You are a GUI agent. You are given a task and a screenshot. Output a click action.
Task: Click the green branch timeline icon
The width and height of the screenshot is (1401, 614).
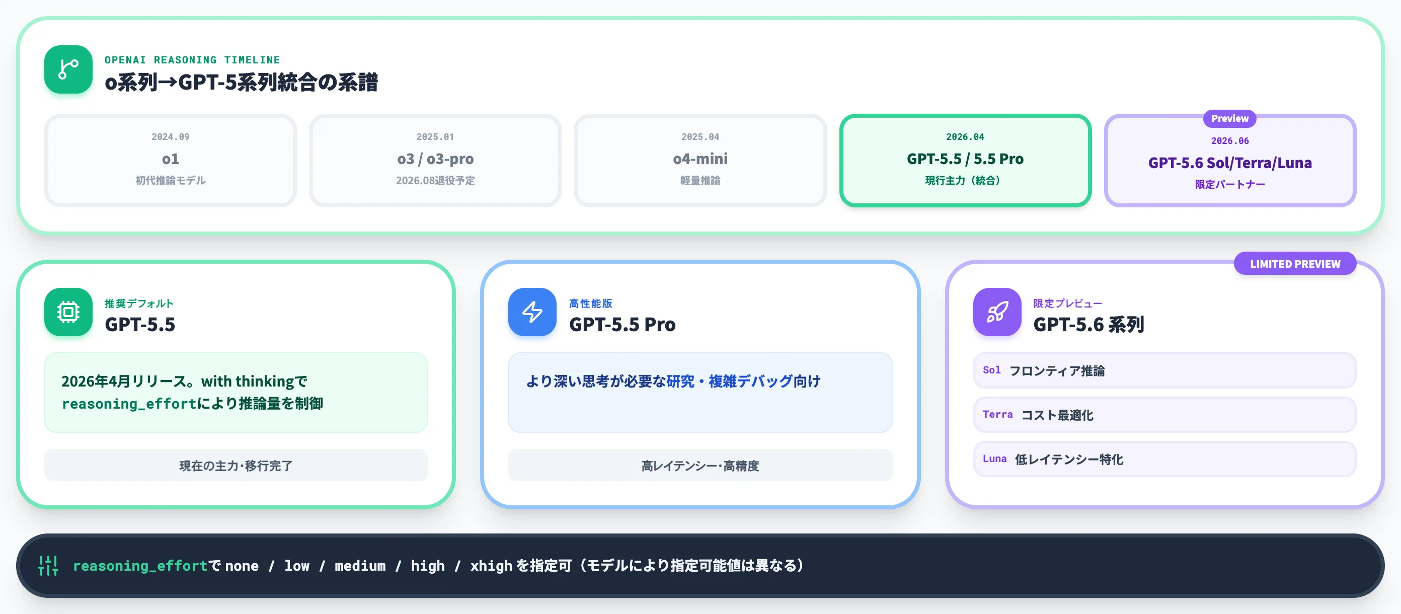(68, 69)
